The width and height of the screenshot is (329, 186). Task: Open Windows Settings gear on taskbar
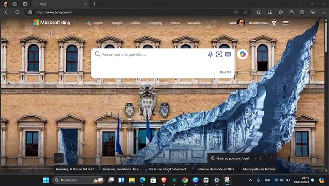click(x=217, y=180)
